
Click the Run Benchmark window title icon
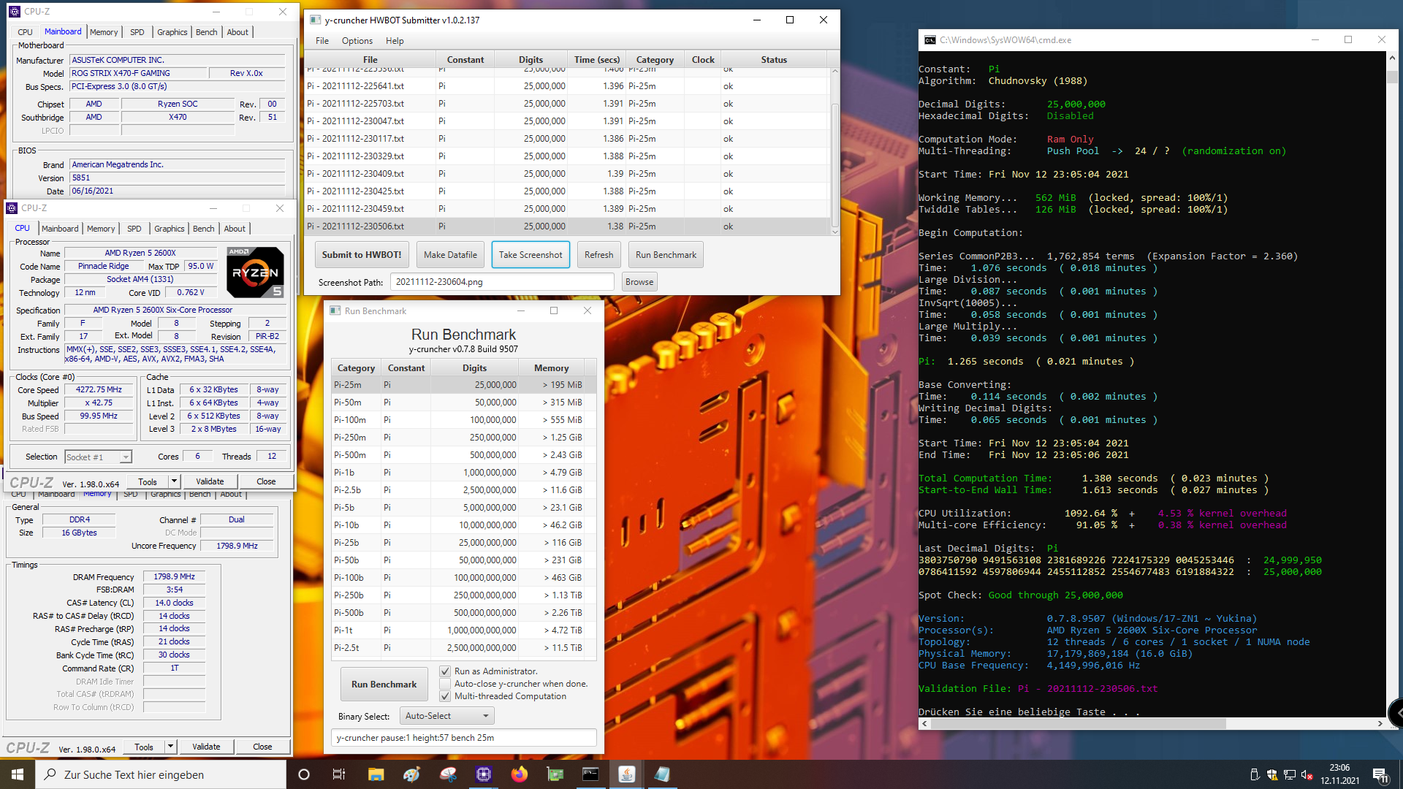point(335,311)
